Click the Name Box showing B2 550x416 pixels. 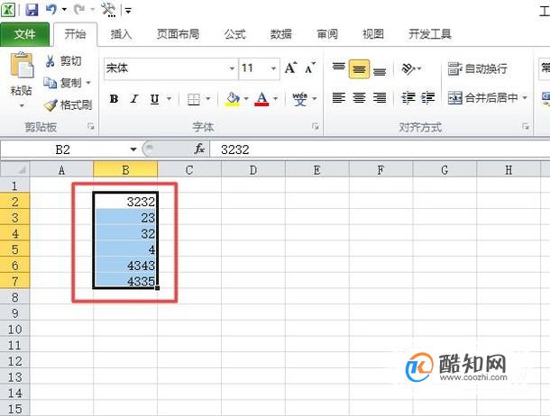(x=63, y=149)
